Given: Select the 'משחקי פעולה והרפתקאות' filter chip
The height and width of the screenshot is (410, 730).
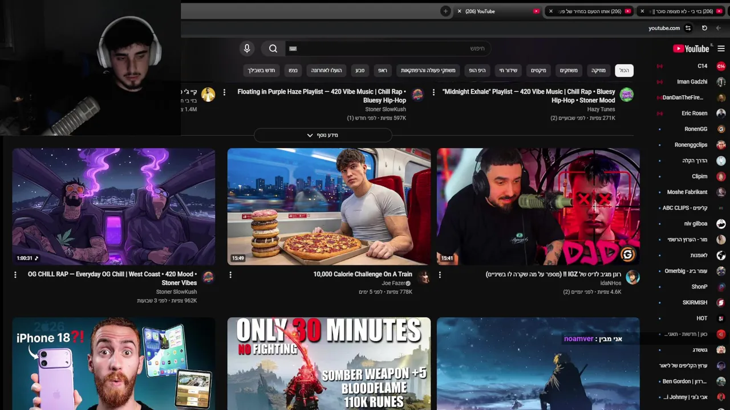Looking at the screenshot, I should point(428,70).
